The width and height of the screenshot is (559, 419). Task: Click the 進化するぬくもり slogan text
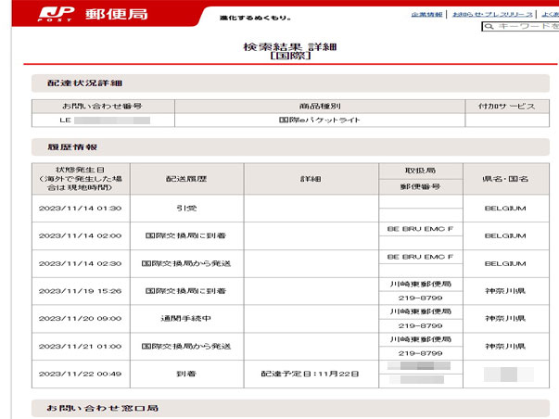tap(255, 18)
